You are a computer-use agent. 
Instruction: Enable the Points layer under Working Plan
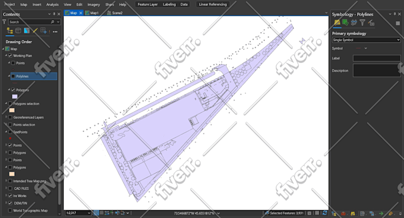pyautogui.click(x=13, y=63)
